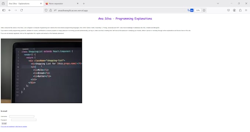Open a new tab with plus
This screenshot has width=250, height=132.
(x=84, y=4)
